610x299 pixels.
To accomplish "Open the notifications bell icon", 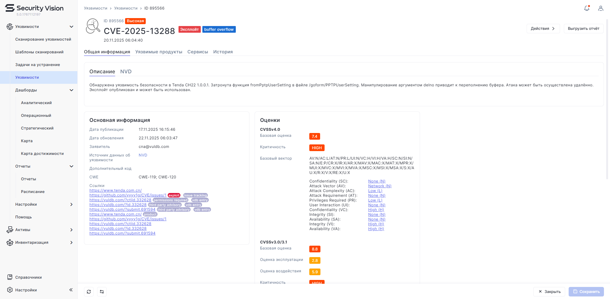I will point(587,8).
